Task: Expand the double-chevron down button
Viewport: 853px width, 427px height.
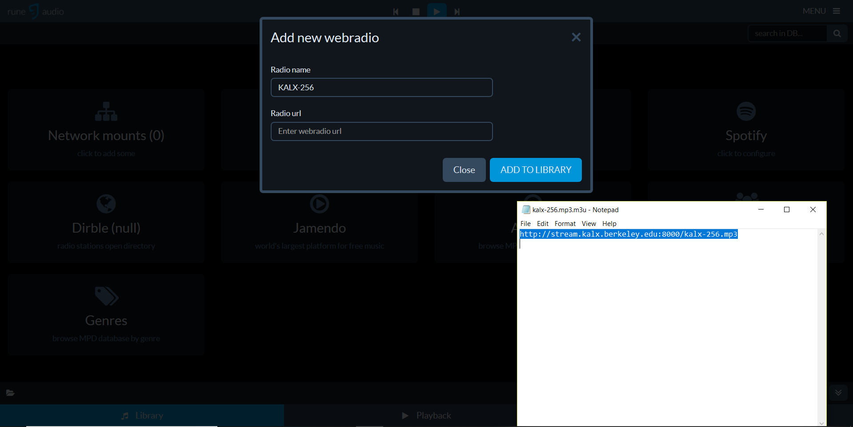Action: (x=838, y=392)
